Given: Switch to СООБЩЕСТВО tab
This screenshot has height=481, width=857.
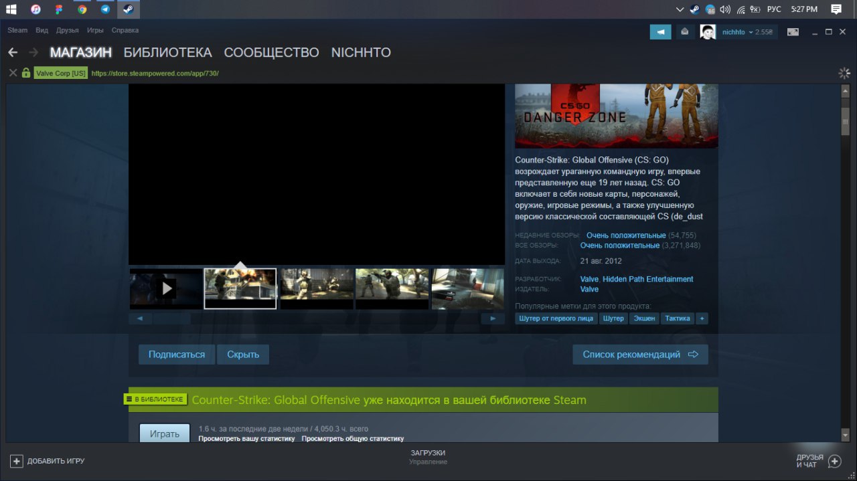Looking at the screenshot, I should (271, 52).
